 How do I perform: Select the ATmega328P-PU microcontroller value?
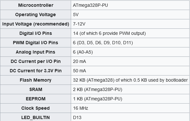pyautogui.click(x=90, y=5)
